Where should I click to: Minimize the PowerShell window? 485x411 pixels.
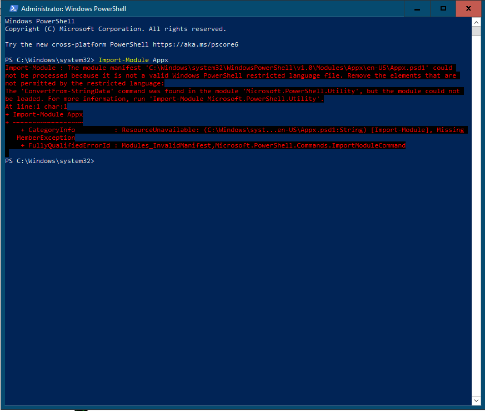(417, 9)
